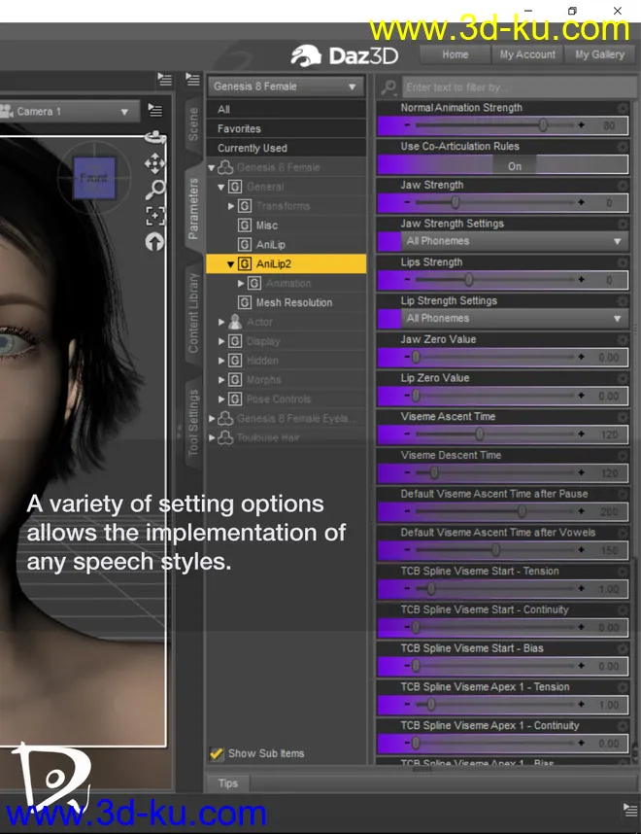Click the Genesis 8 Female figure icon
This screenshot has height=834, width=641.
click(225, 167)
